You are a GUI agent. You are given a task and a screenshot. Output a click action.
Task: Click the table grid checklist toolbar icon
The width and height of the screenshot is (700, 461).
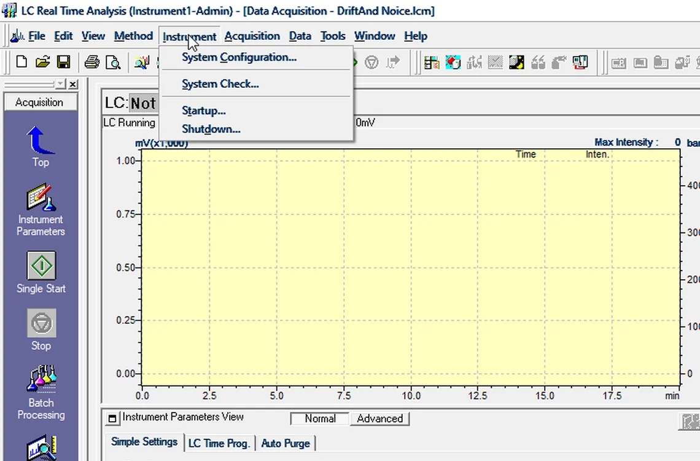pyautogui.click(x=432, y=63)
